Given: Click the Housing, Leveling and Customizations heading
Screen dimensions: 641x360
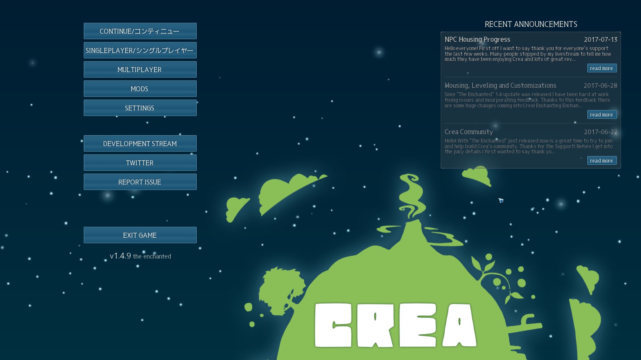Looking at the screenshot, I should coord(500,85).
